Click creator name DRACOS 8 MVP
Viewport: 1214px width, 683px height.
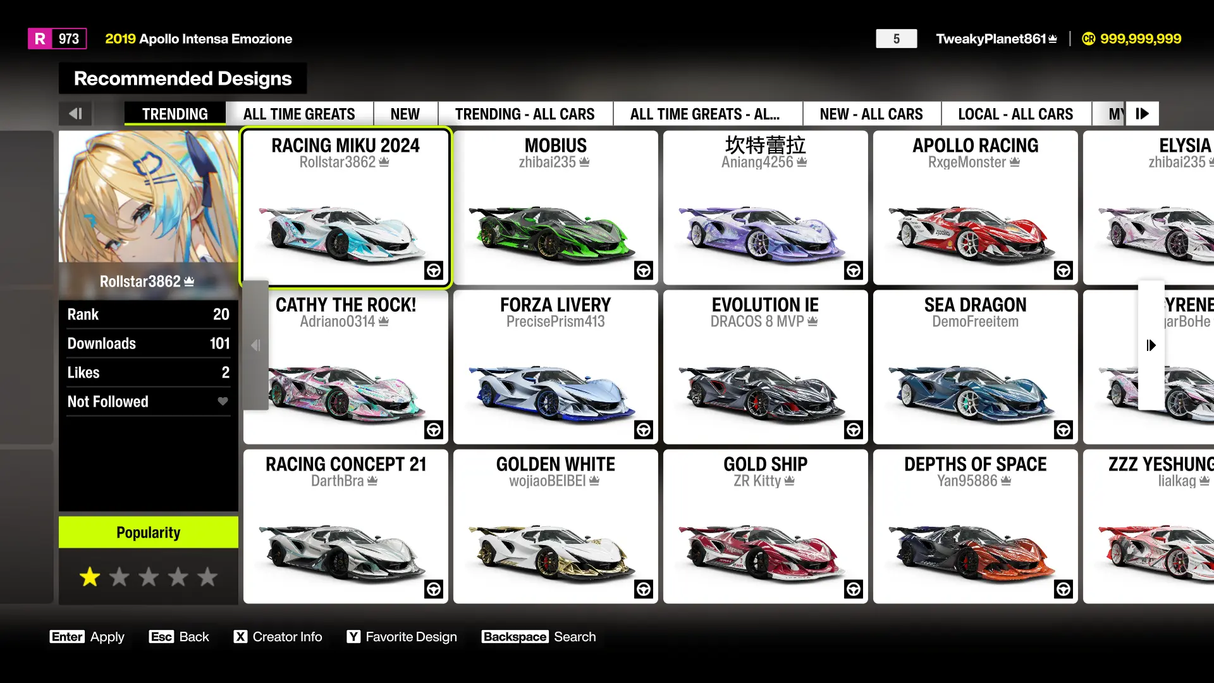click(757, 322)
